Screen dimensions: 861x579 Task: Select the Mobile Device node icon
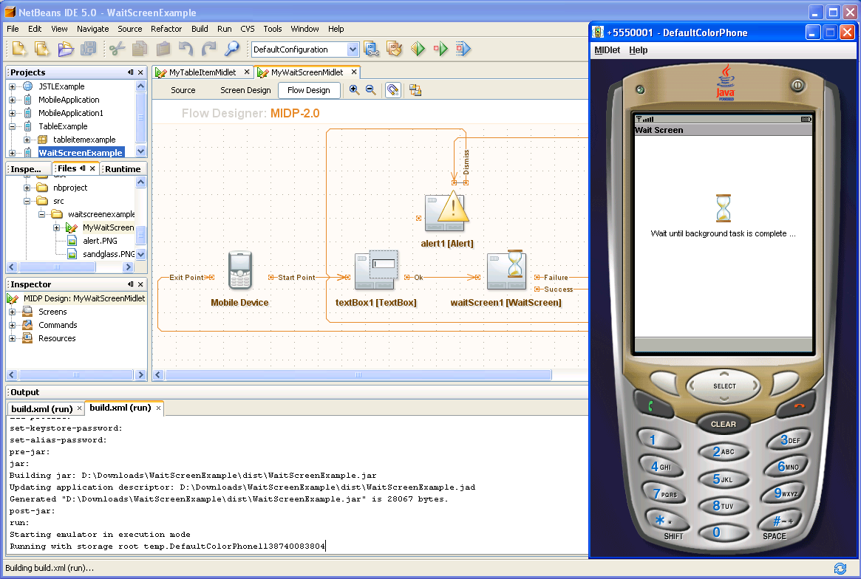[x=240, y=270]
